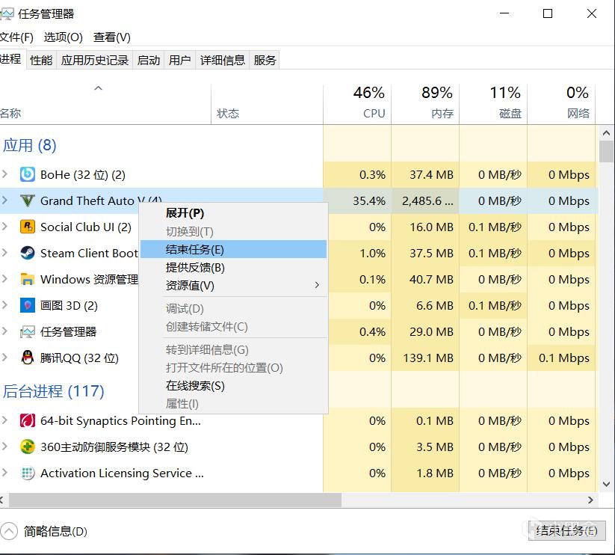Expand the BoHe (32 位) process group
The height and width of the screenshot is (555, 615).
pos(4,174)
